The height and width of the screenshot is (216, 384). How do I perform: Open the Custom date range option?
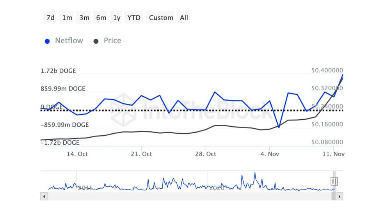click(161, 18)
